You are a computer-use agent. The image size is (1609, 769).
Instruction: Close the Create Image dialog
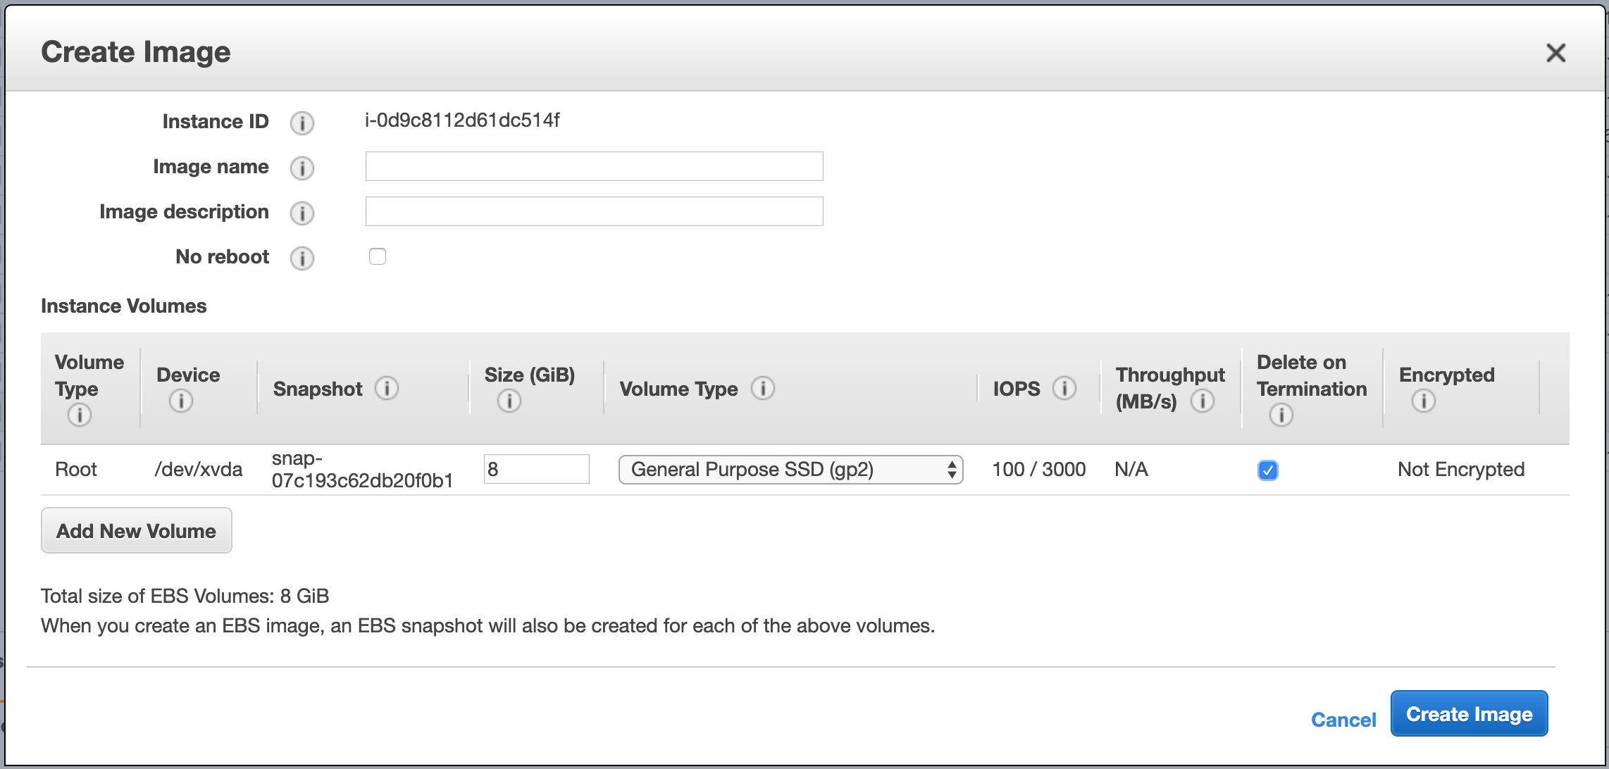click(1555, 53)
